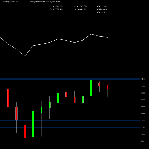
Task: Click the lowest point of the white line chart
Action: click(25, 56)
